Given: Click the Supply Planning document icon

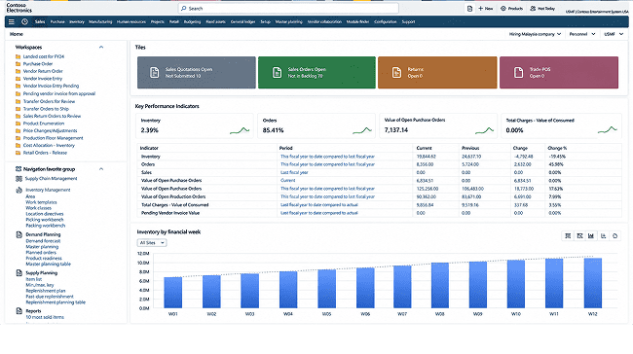Looking at the screenshot, I should [x=19, y=273].
